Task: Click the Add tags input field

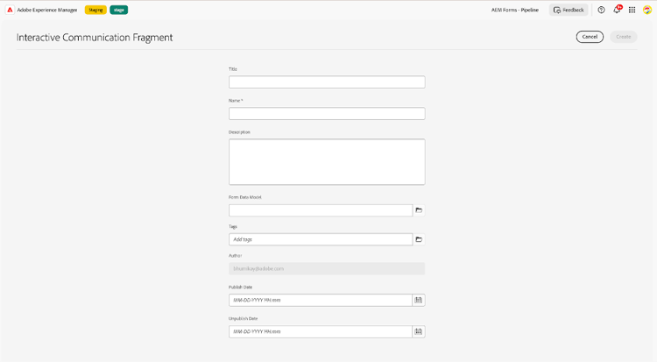Action: coord(321,239)
